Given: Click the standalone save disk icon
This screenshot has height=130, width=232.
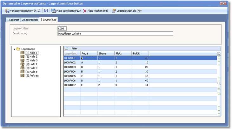Looking at the screenshot, I should 46,11.
